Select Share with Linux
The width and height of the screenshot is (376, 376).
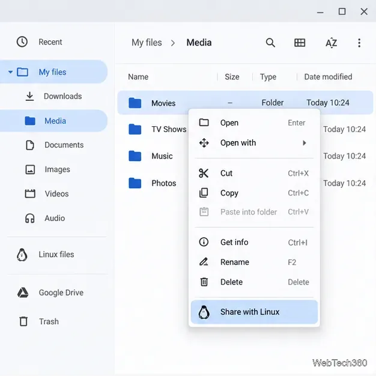point(254,312)
